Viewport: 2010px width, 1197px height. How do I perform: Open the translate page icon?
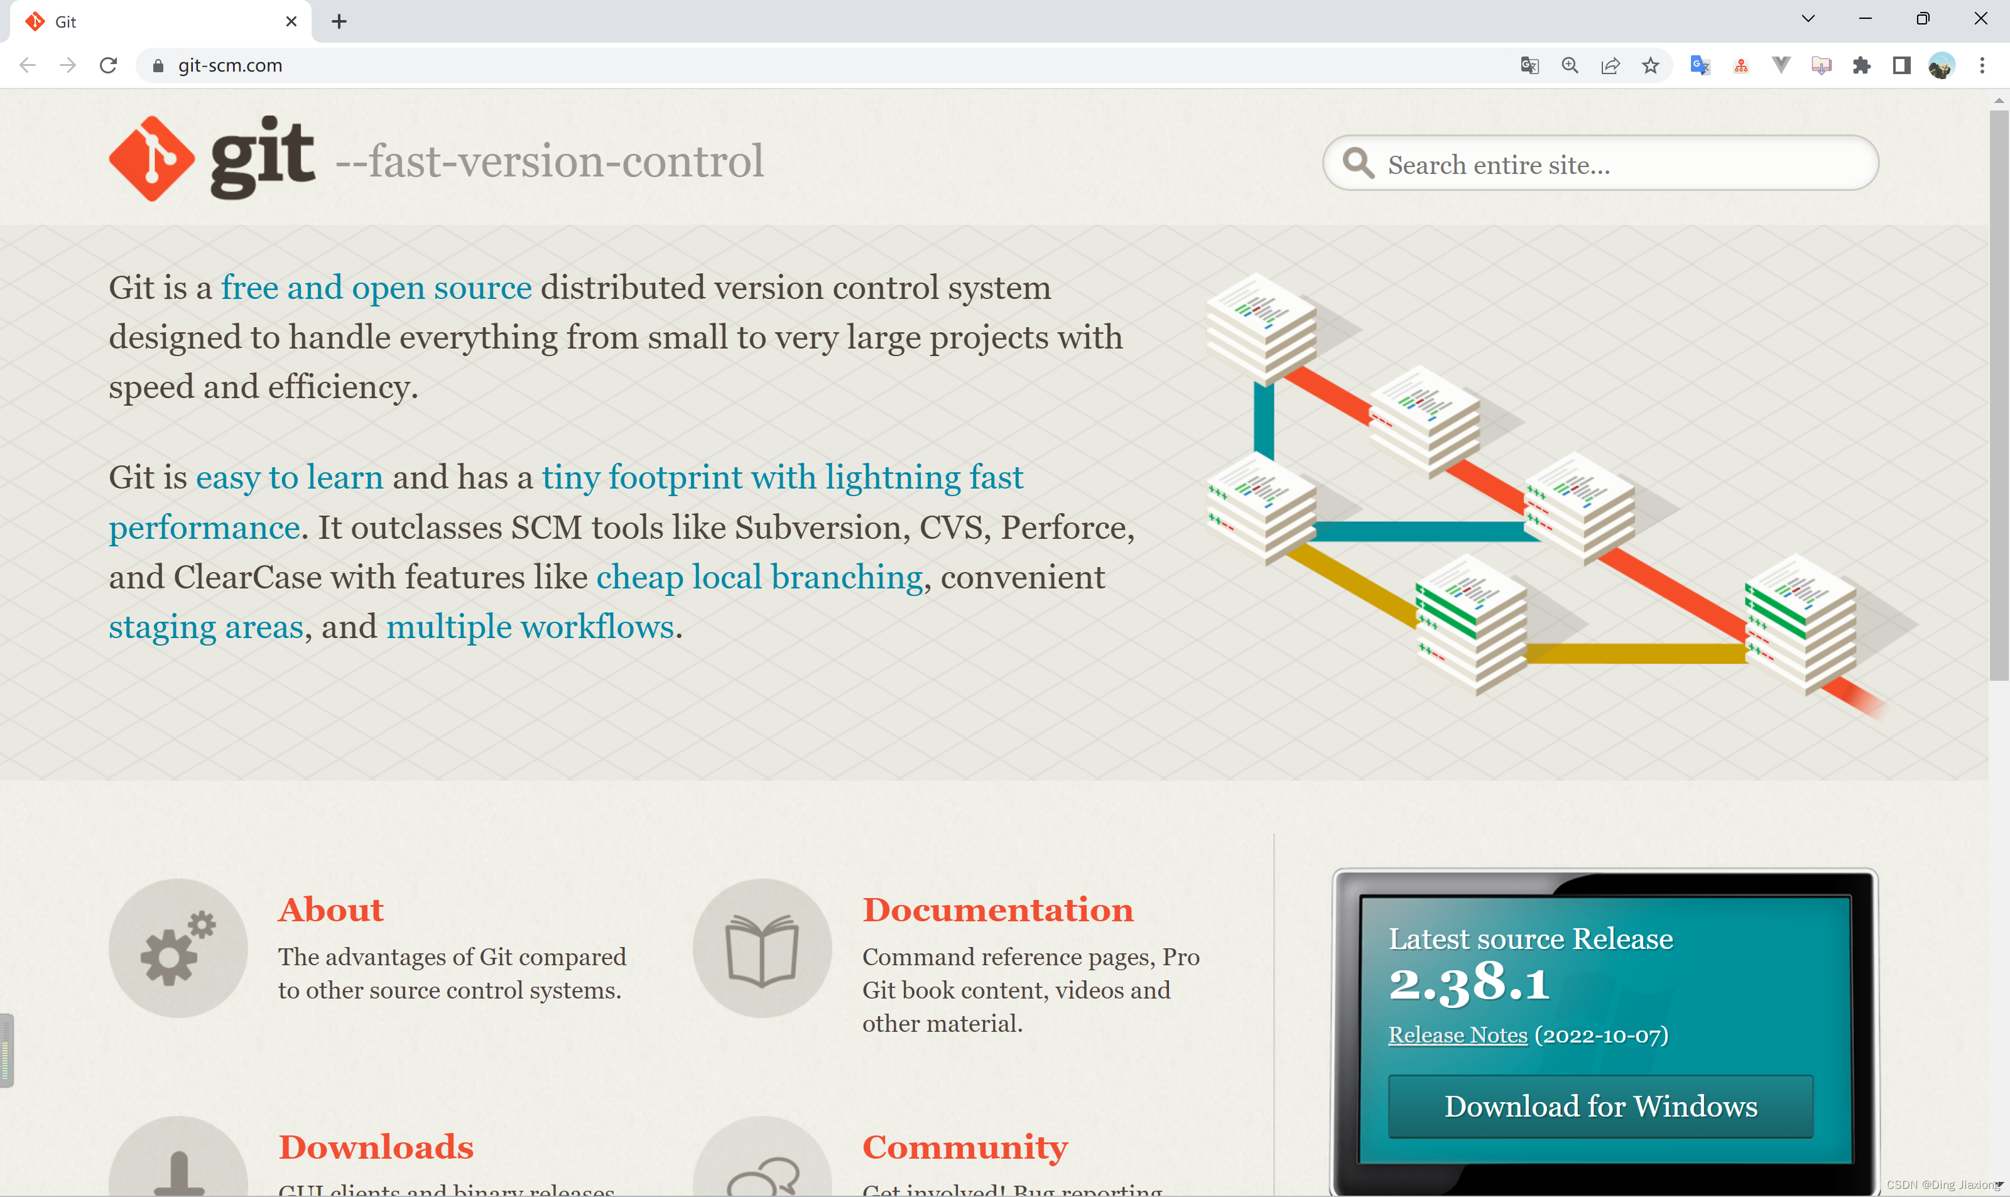(x=1529, y=65)
